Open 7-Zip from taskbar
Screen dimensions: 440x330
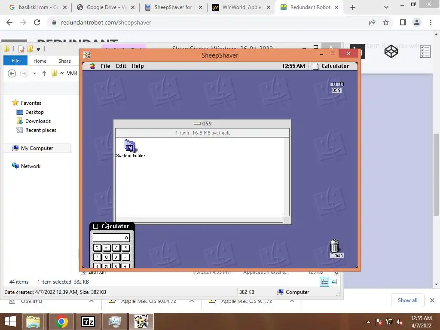(x=88, y=321)
